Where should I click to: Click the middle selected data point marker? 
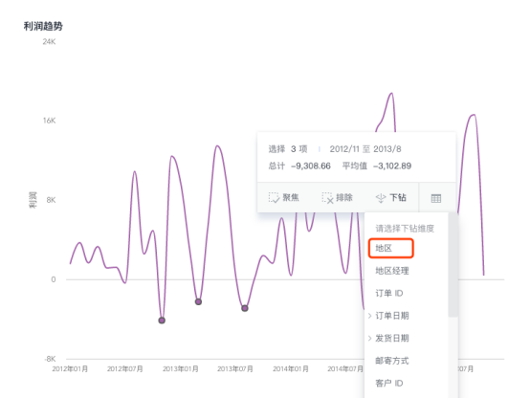point(198,301)
